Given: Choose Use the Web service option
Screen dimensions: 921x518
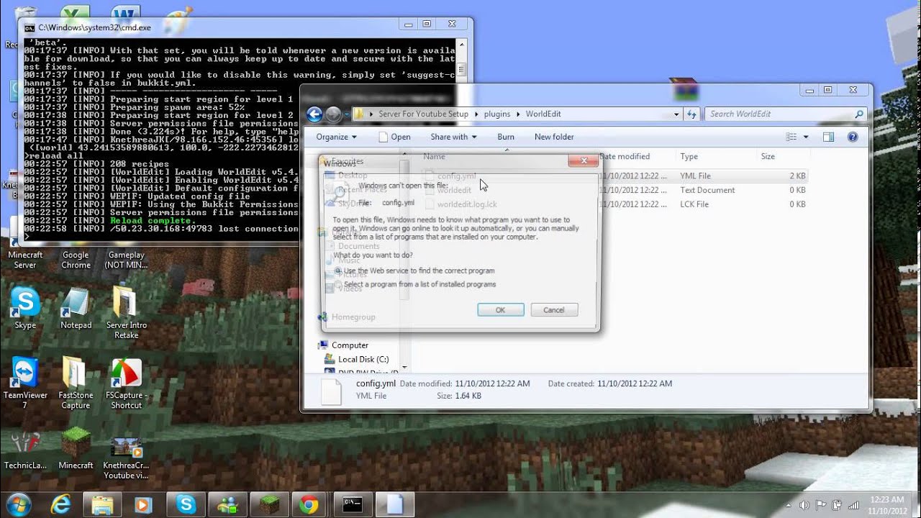Looking at the screenshot, I should click(x=415, y=271).
